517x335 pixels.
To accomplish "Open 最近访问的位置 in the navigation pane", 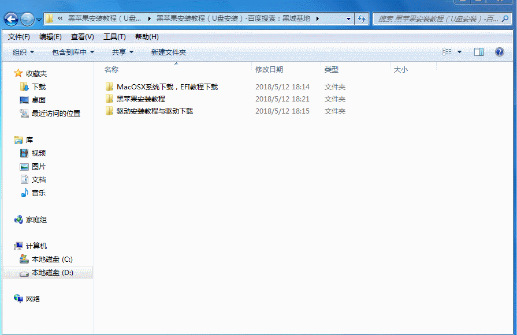I will (56, 113).
